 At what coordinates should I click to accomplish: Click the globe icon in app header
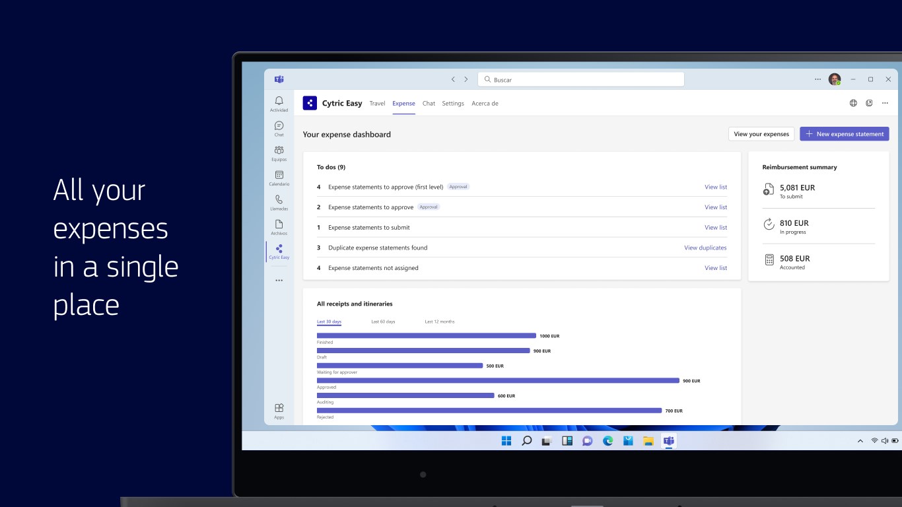[853, 103]
